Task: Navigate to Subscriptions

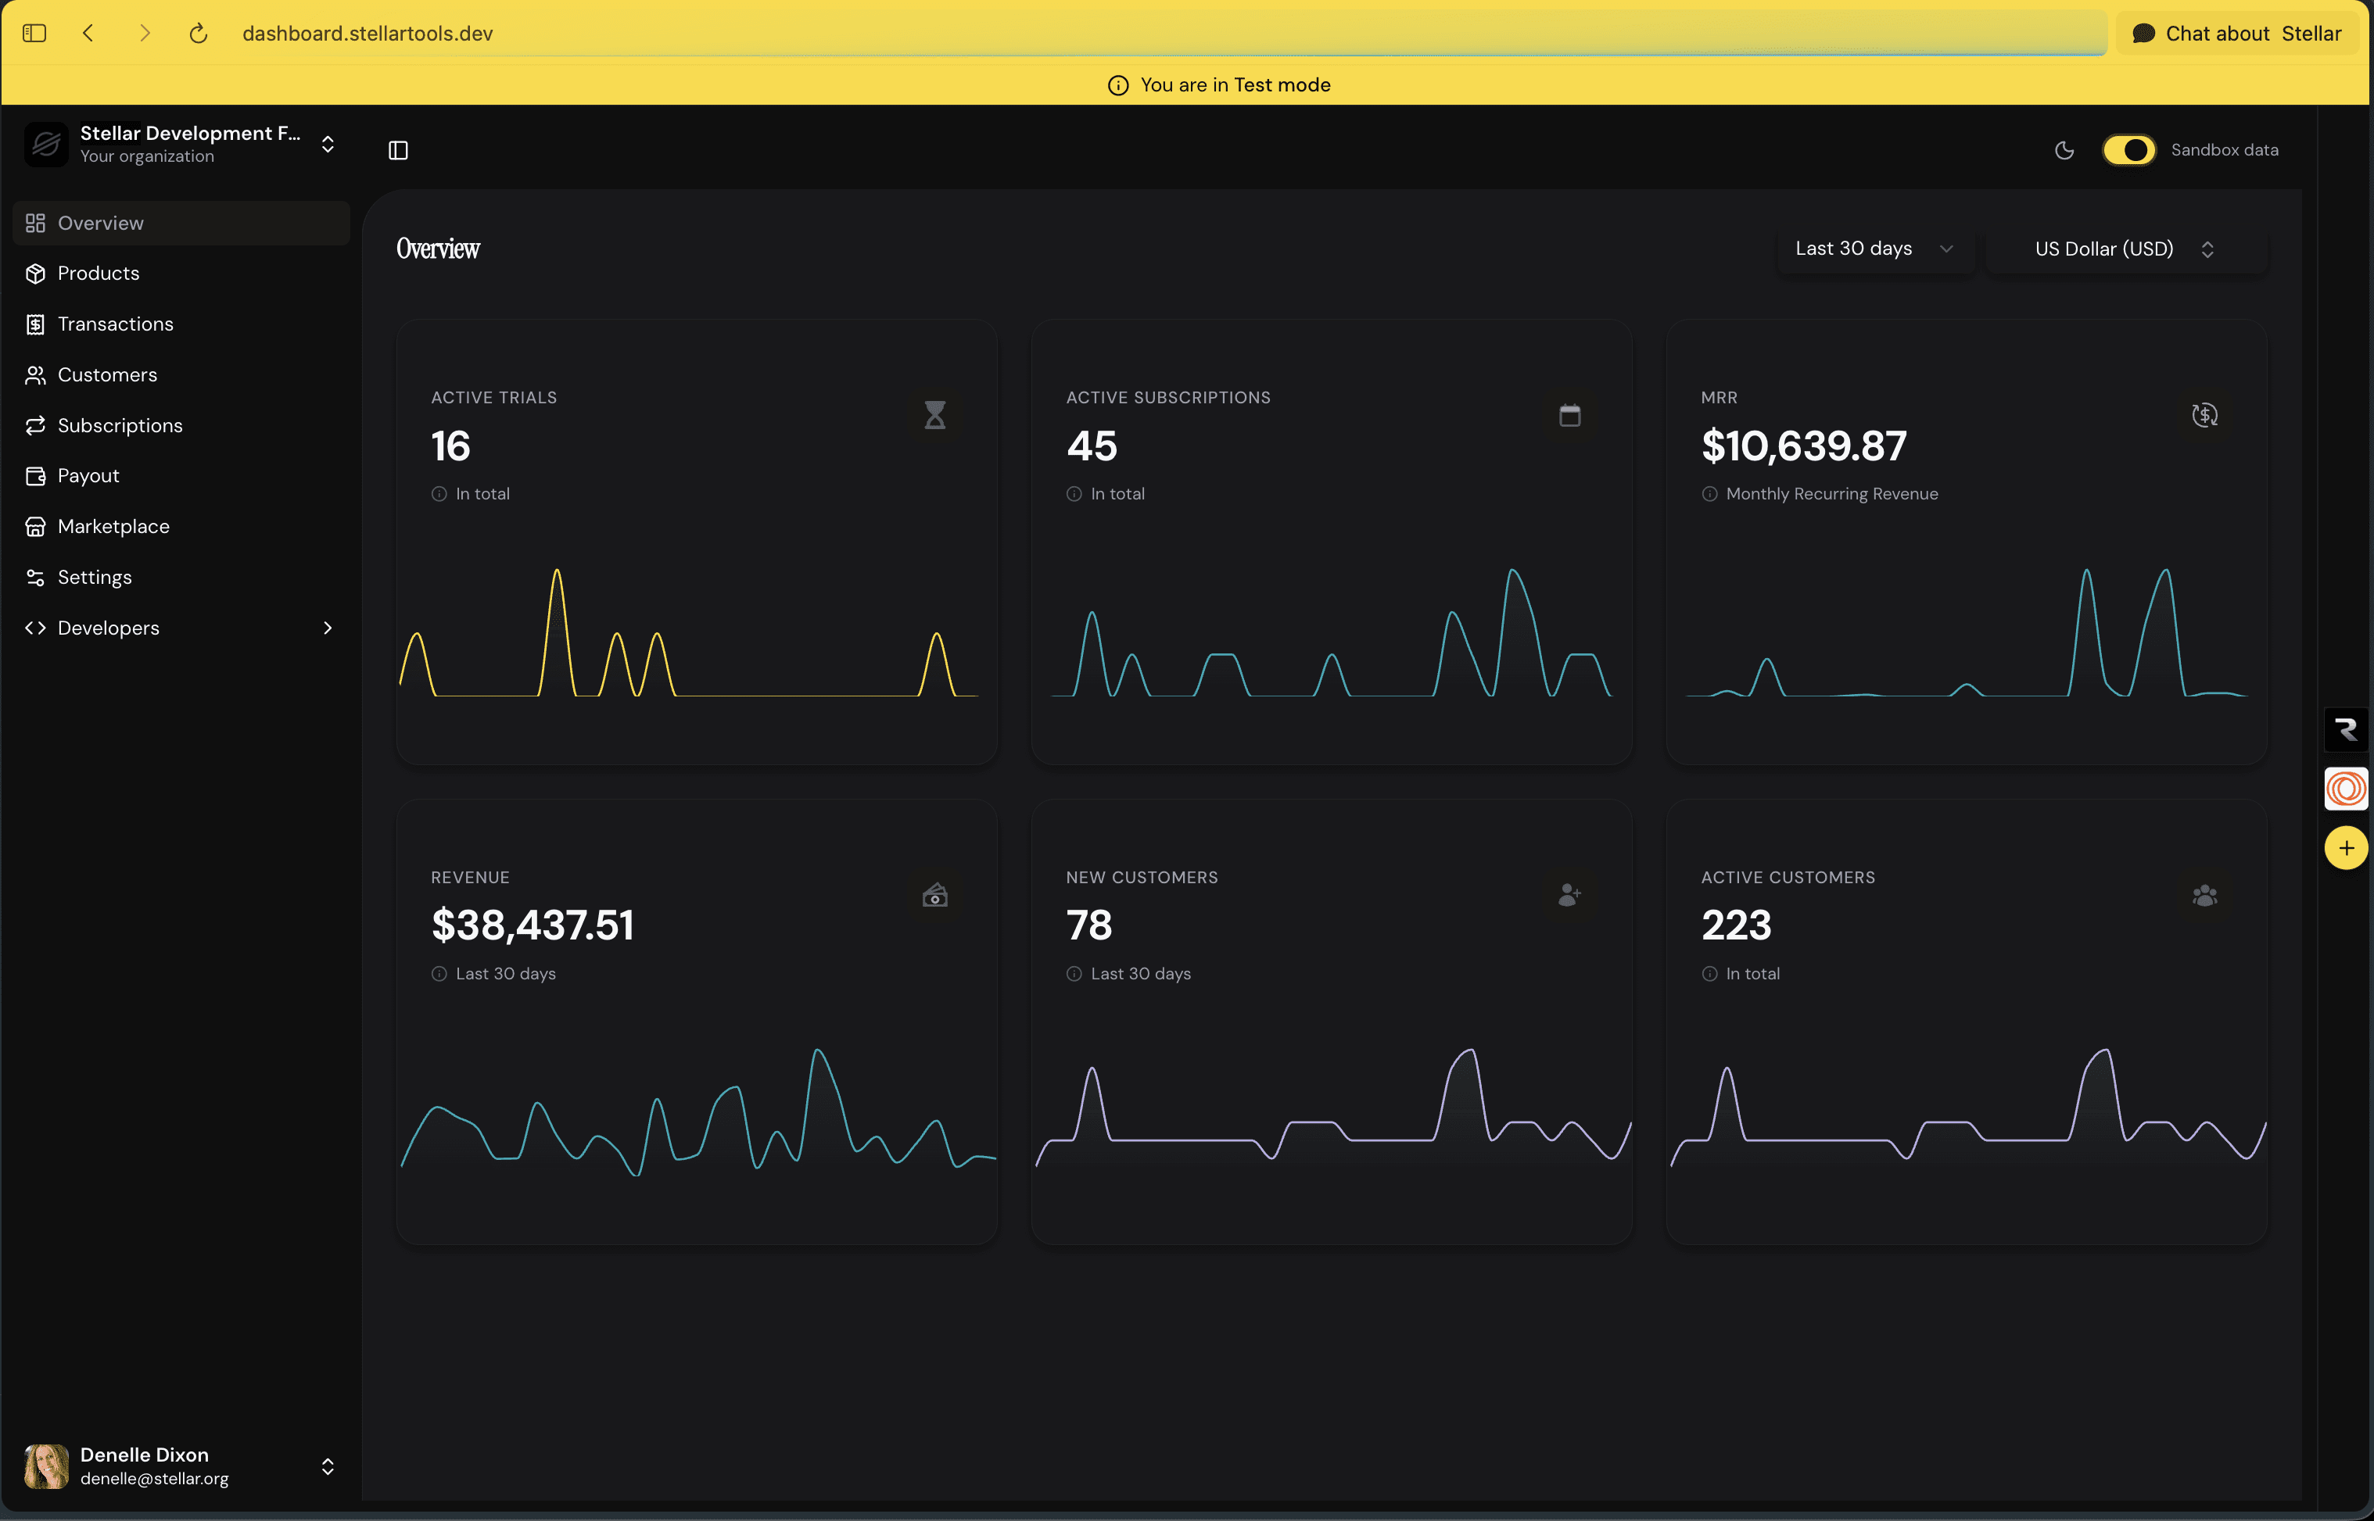Action: click(181, 426)
